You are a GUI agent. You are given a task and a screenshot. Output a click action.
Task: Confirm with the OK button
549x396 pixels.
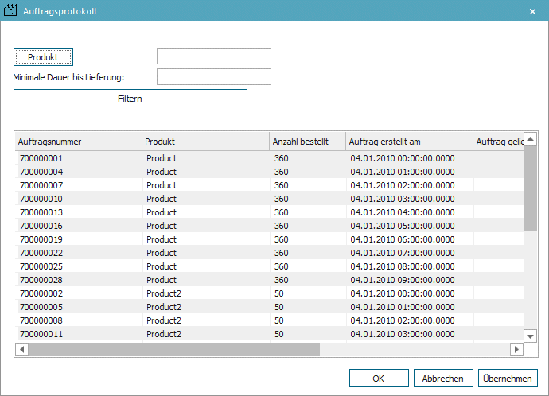tap(379, 379)
